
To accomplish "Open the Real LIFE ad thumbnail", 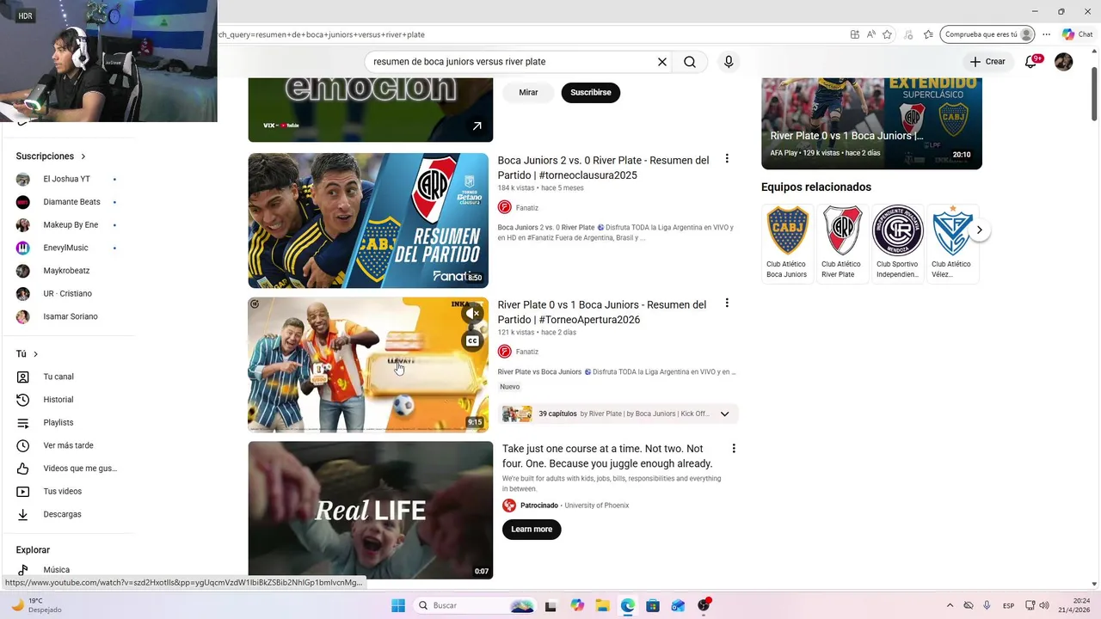I will pyautogui.click(x=371, y=510).
